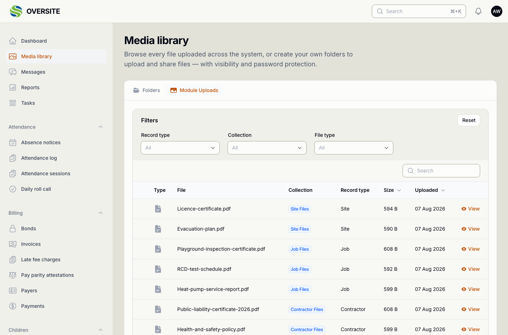Screen dimensions: 508x335
Task: Open the File type filter dropdown
Action: [354, 148]
